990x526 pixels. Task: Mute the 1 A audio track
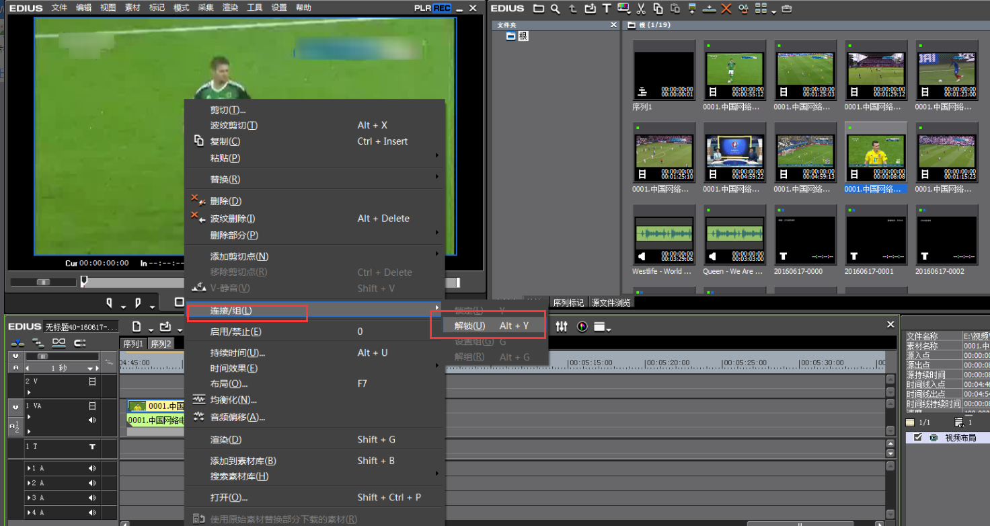(x=92, y=468)
